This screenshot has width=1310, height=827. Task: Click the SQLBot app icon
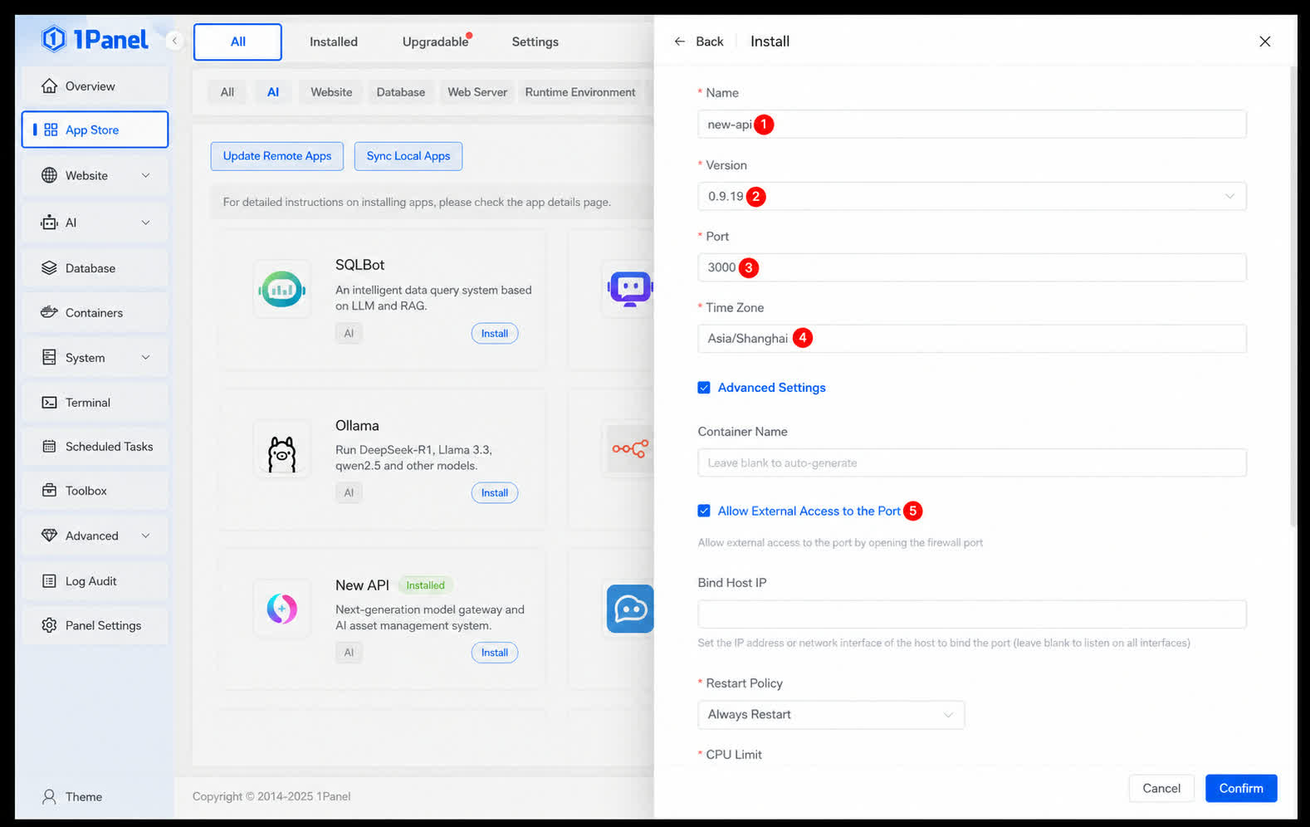(x=282, y=289)
